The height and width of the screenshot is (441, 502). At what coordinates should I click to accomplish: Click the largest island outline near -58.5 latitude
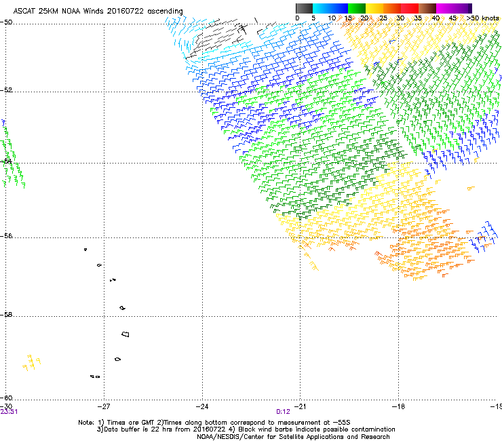[125, 334]
